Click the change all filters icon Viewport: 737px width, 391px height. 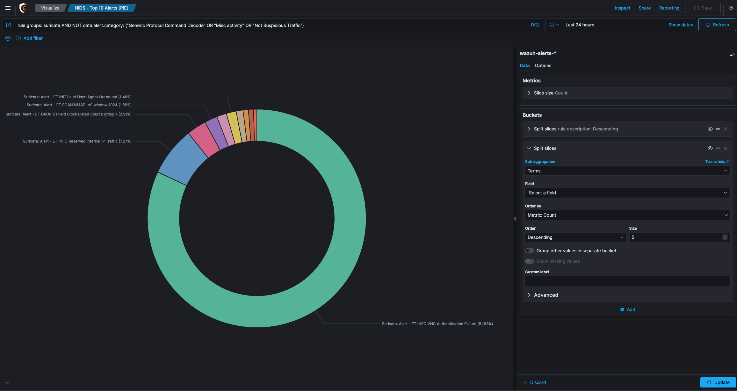click(x=8, y=38)
